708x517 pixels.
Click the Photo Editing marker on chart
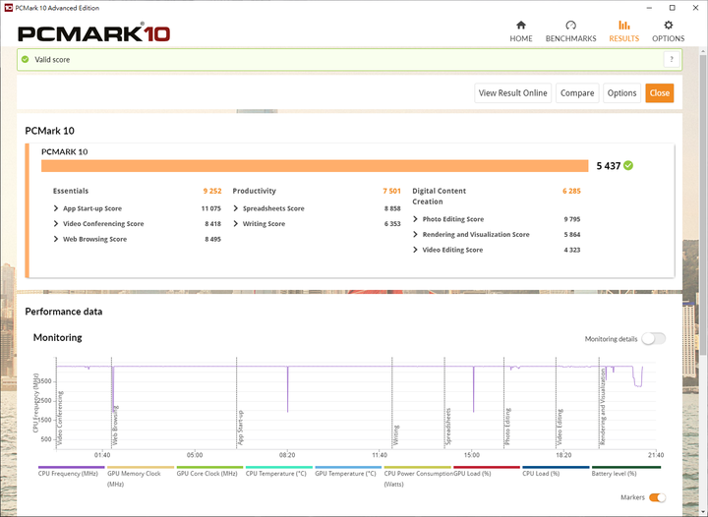pyautogui.click(x=507, y=427)
